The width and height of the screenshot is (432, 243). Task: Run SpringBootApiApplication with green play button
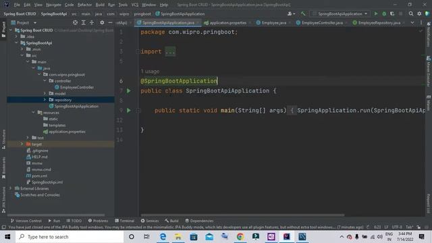coord(376,13)
